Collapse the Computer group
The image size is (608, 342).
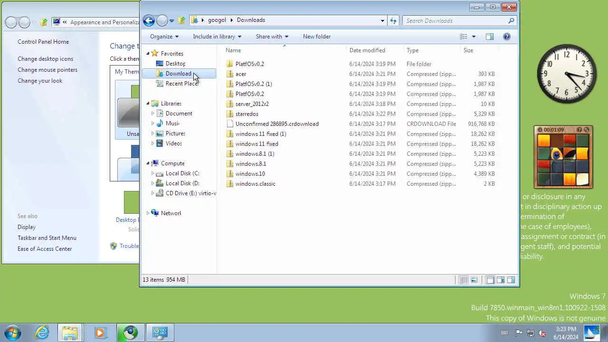(148, 163)
